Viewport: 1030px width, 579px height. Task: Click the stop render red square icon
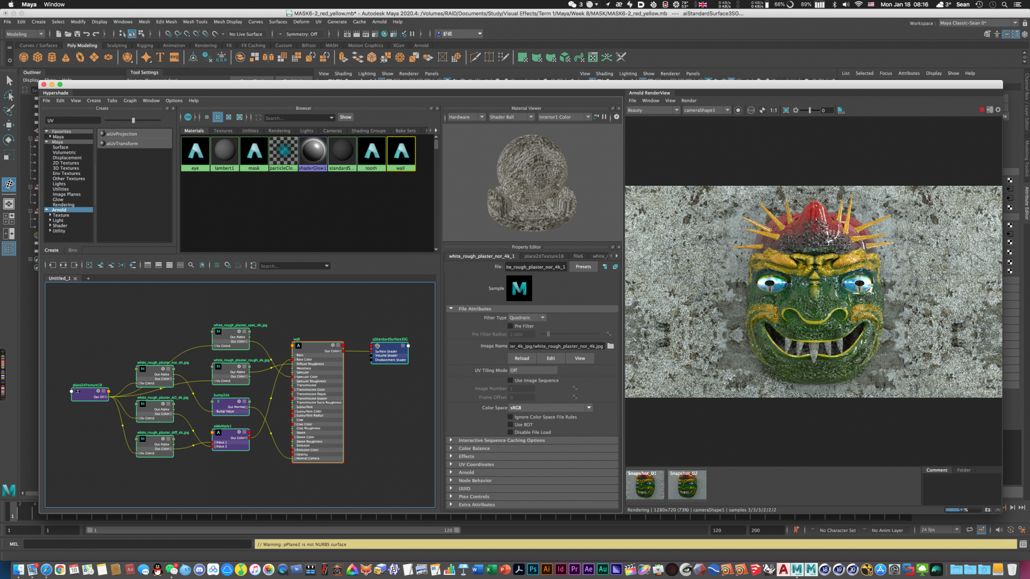pos(982,110)
